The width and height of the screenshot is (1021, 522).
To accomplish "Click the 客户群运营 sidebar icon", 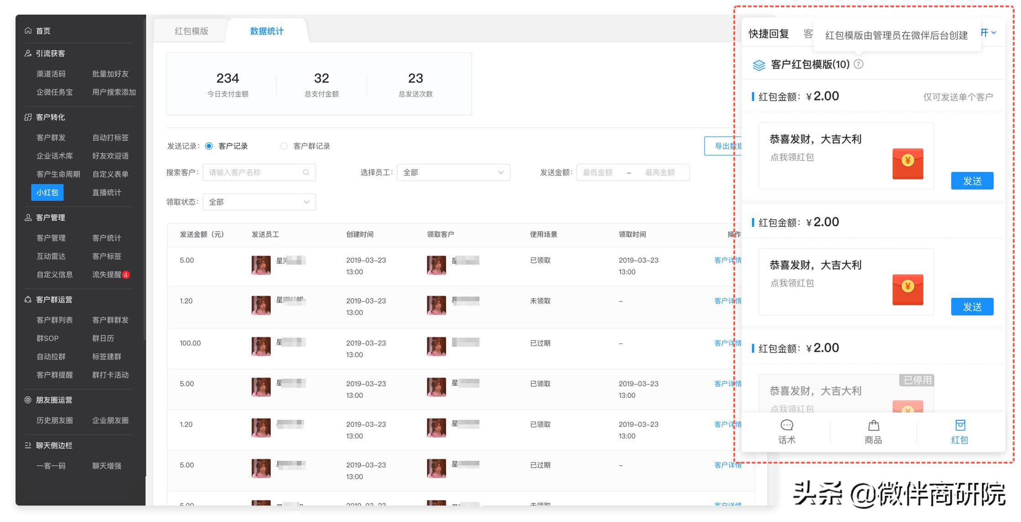I will click(x=27, y=299).
